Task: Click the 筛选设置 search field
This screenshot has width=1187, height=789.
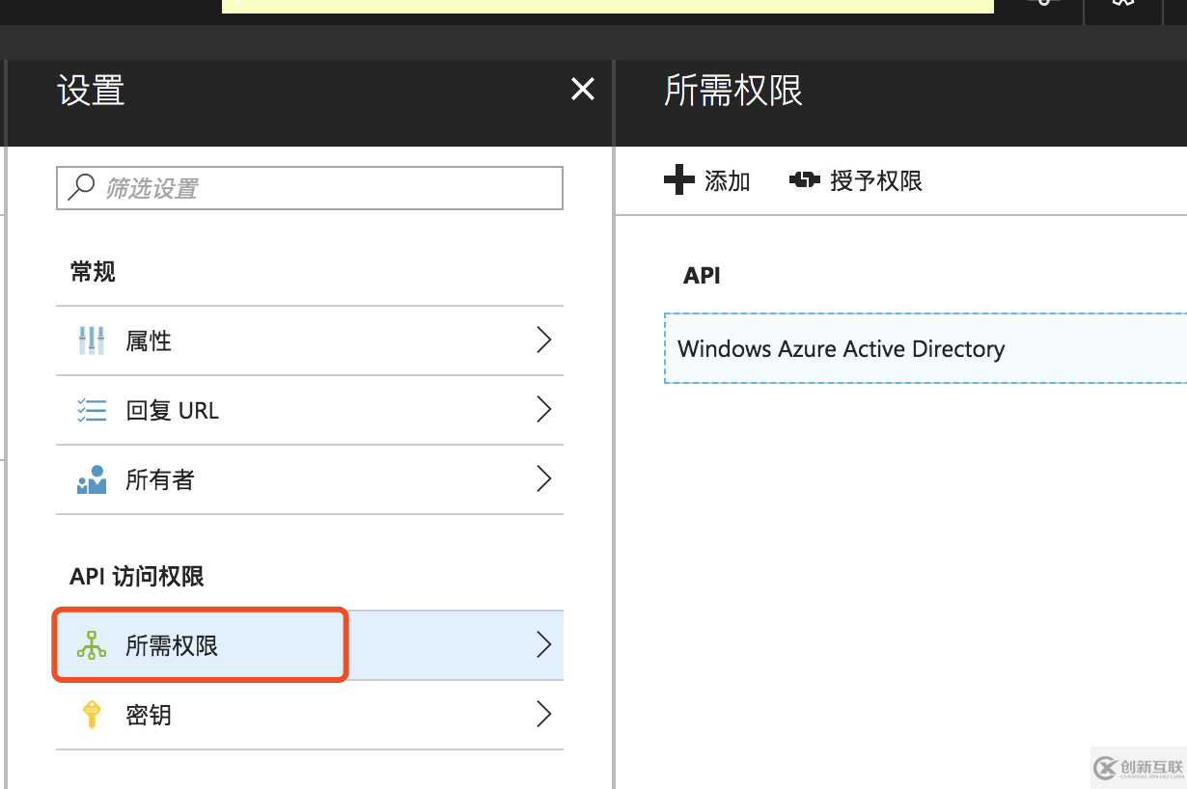Action: [310, 188]
